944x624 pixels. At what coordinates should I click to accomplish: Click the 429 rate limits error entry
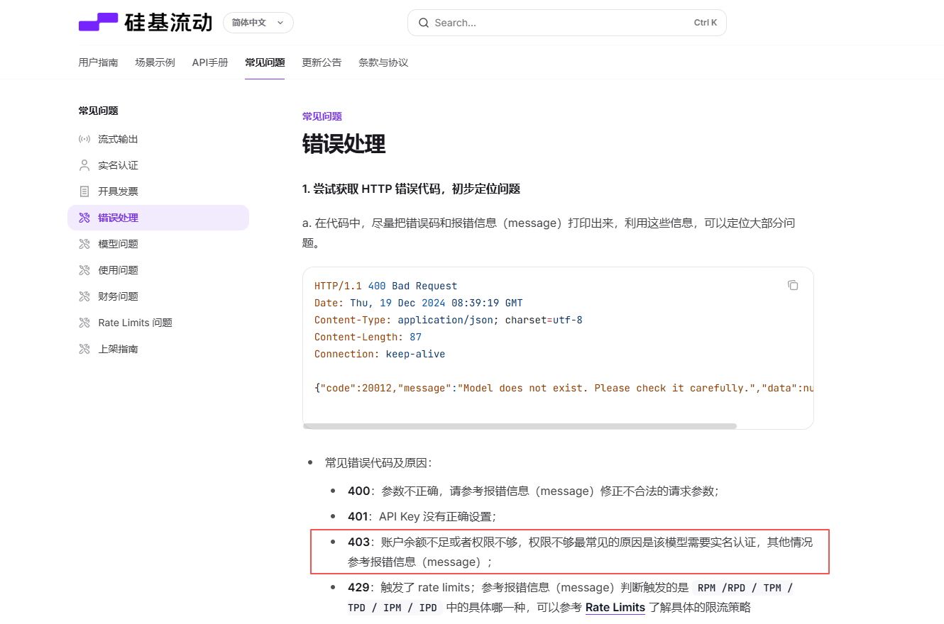[571, 597]
